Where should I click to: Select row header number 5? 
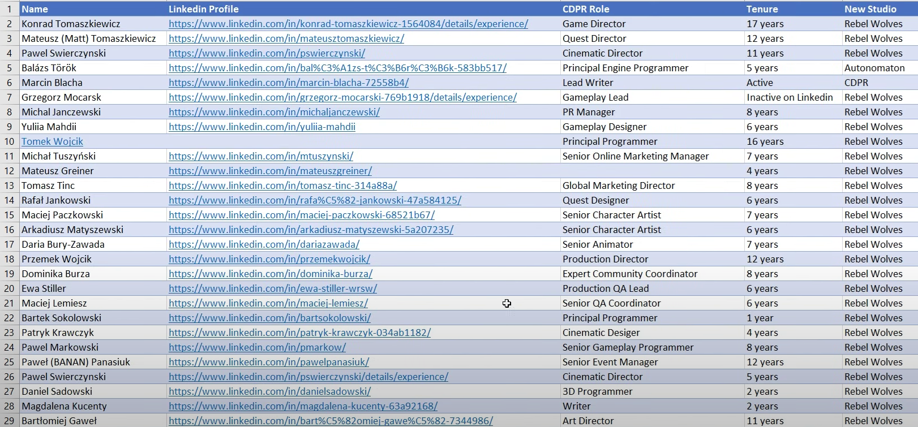pyautogui.click(x=10, y=68)
